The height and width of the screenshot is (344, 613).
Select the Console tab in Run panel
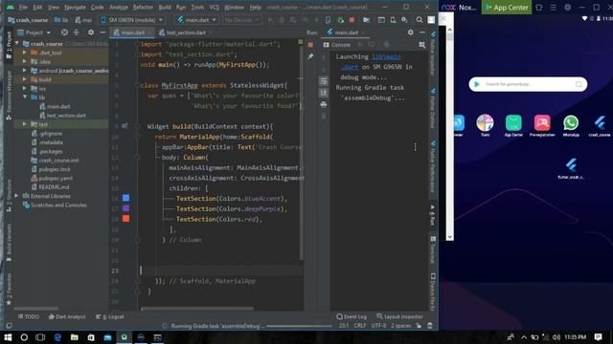pyautogui.click(x=337, y=45)
